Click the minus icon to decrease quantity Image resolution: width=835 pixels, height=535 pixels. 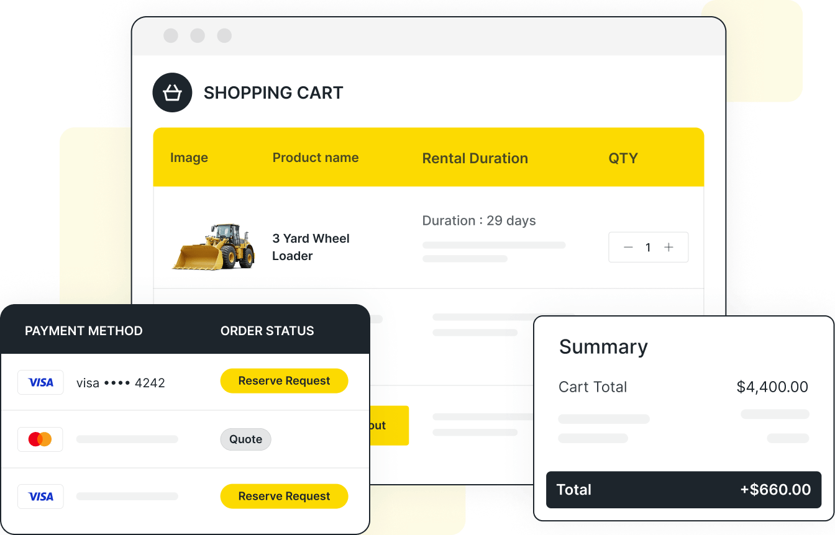point(628,247)
